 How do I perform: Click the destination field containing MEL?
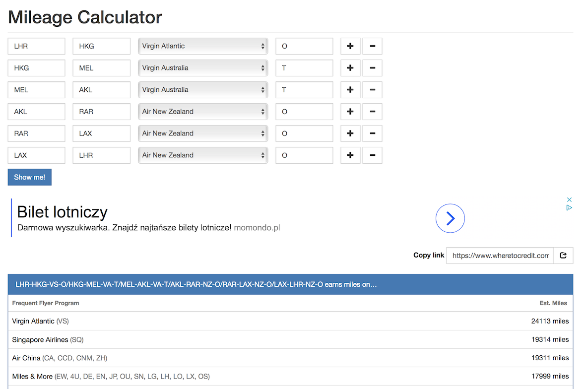pos(101,68)
